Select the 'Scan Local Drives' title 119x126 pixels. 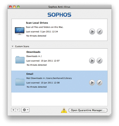pos(37,23)
